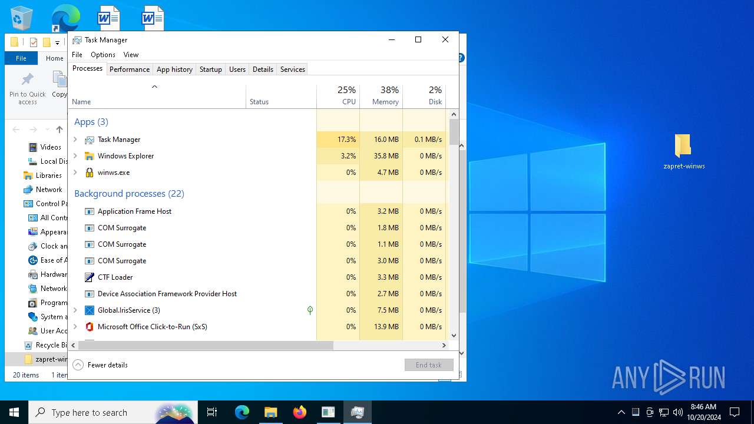The height and width of the screenshot is (424, 754).
Task: Switch to Task Manager taskbar icon
Action: pos(357,412)
